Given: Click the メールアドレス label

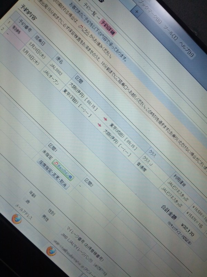Looking at the screenshot, I should 23,212.
